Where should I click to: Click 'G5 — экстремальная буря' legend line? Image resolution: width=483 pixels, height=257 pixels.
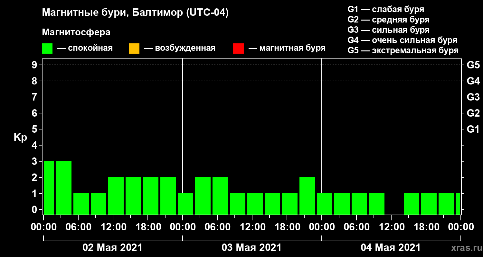403,51
